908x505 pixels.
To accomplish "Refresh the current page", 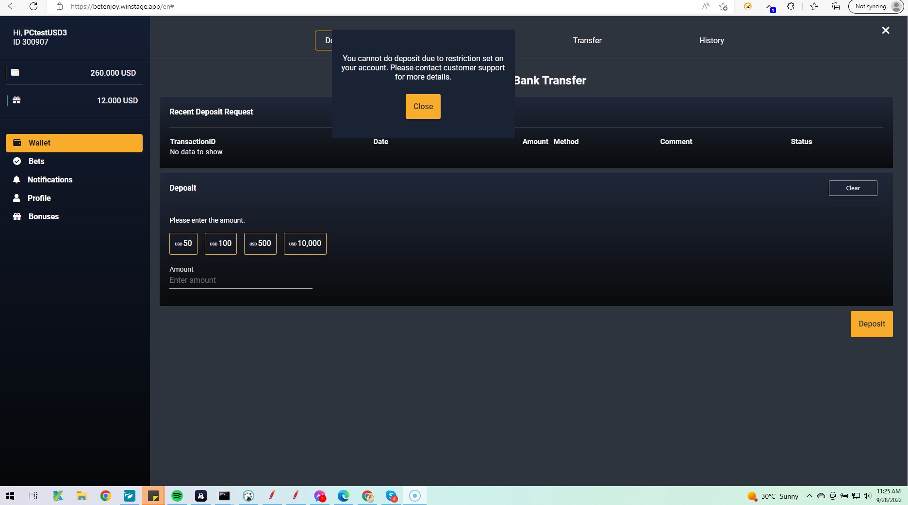I will coord(33,6).
